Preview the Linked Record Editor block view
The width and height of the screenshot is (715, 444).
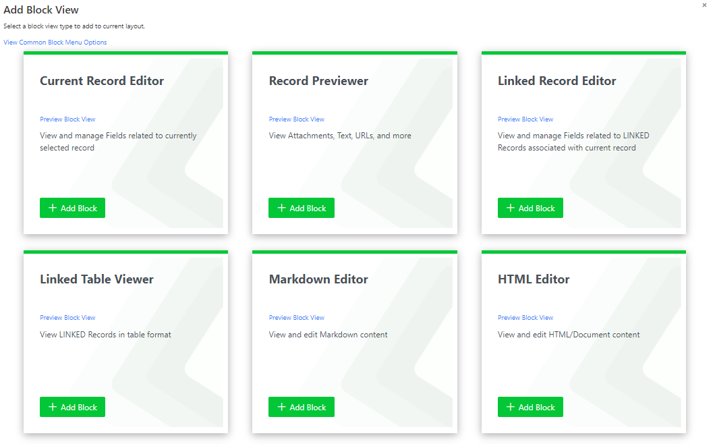(525, 119)
